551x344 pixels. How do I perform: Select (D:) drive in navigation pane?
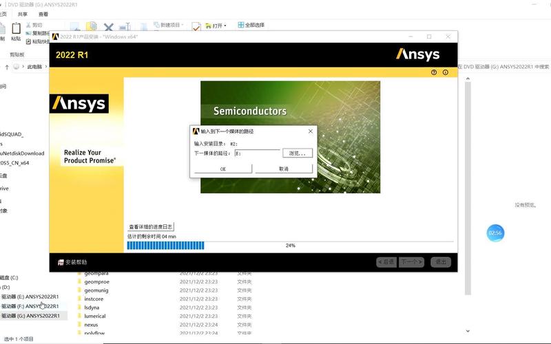point(6,287)
